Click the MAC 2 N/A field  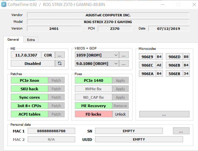[51, 139]
